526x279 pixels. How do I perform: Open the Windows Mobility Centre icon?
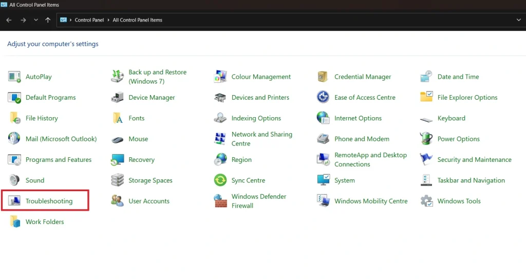click(324, 201)
